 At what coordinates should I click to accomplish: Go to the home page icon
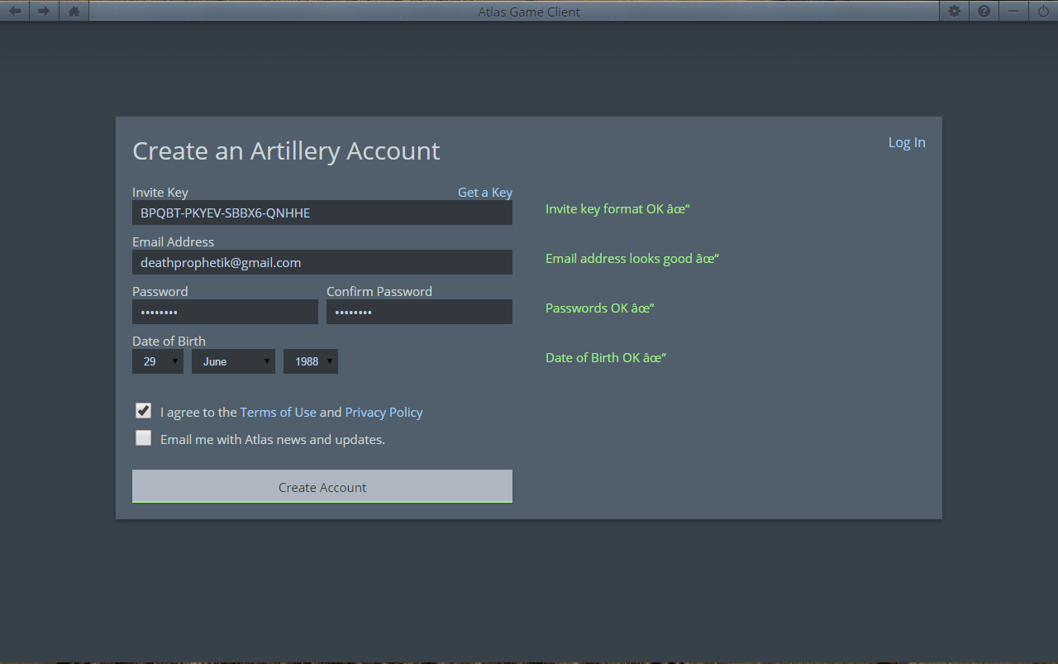(x=74, y=12)
